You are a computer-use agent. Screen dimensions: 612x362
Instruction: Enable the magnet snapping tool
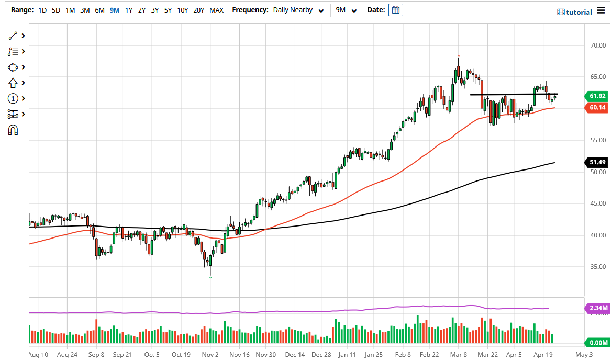point(13,130)
